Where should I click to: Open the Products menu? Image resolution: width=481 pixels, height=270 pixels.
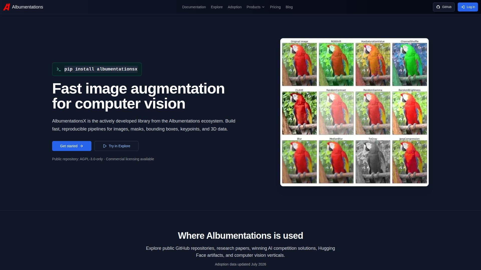(x=256, y=7)
